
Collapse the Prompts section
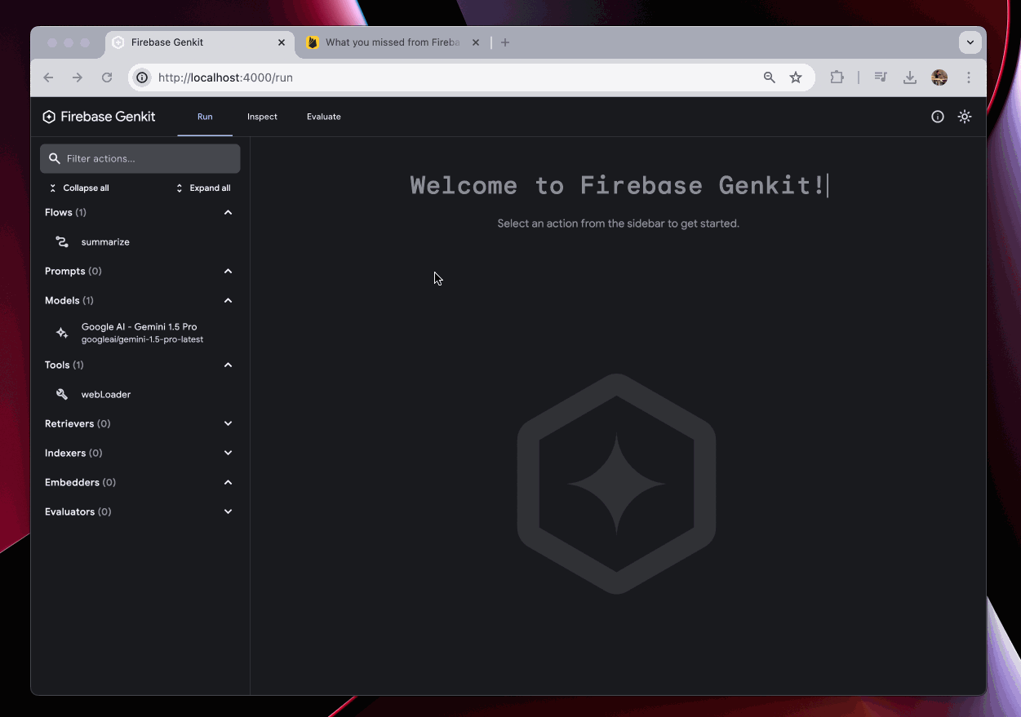(x=229, y=271)
